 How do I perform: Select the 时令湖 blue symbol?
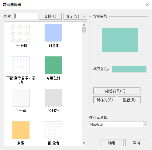coord(54,32)
